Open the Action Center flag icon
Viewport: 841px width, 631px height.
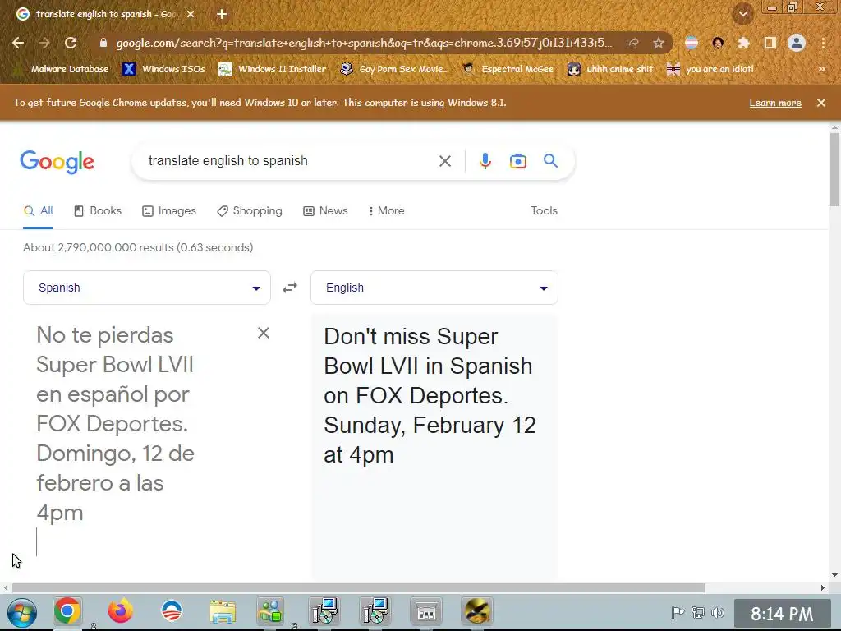pyautogui.click(x=678, y=612)
